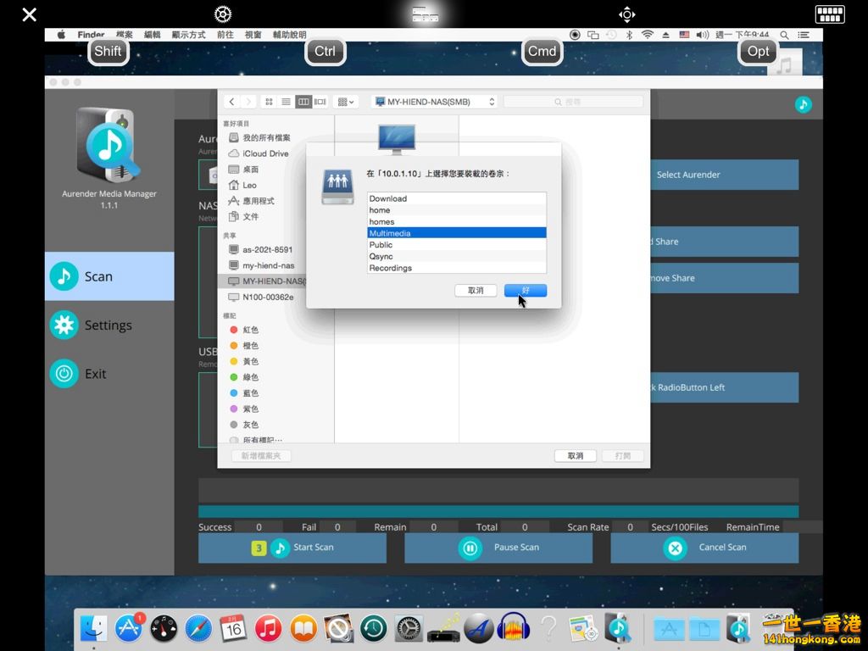Open the Finder menu in menu bar

(x=91, y=35)
